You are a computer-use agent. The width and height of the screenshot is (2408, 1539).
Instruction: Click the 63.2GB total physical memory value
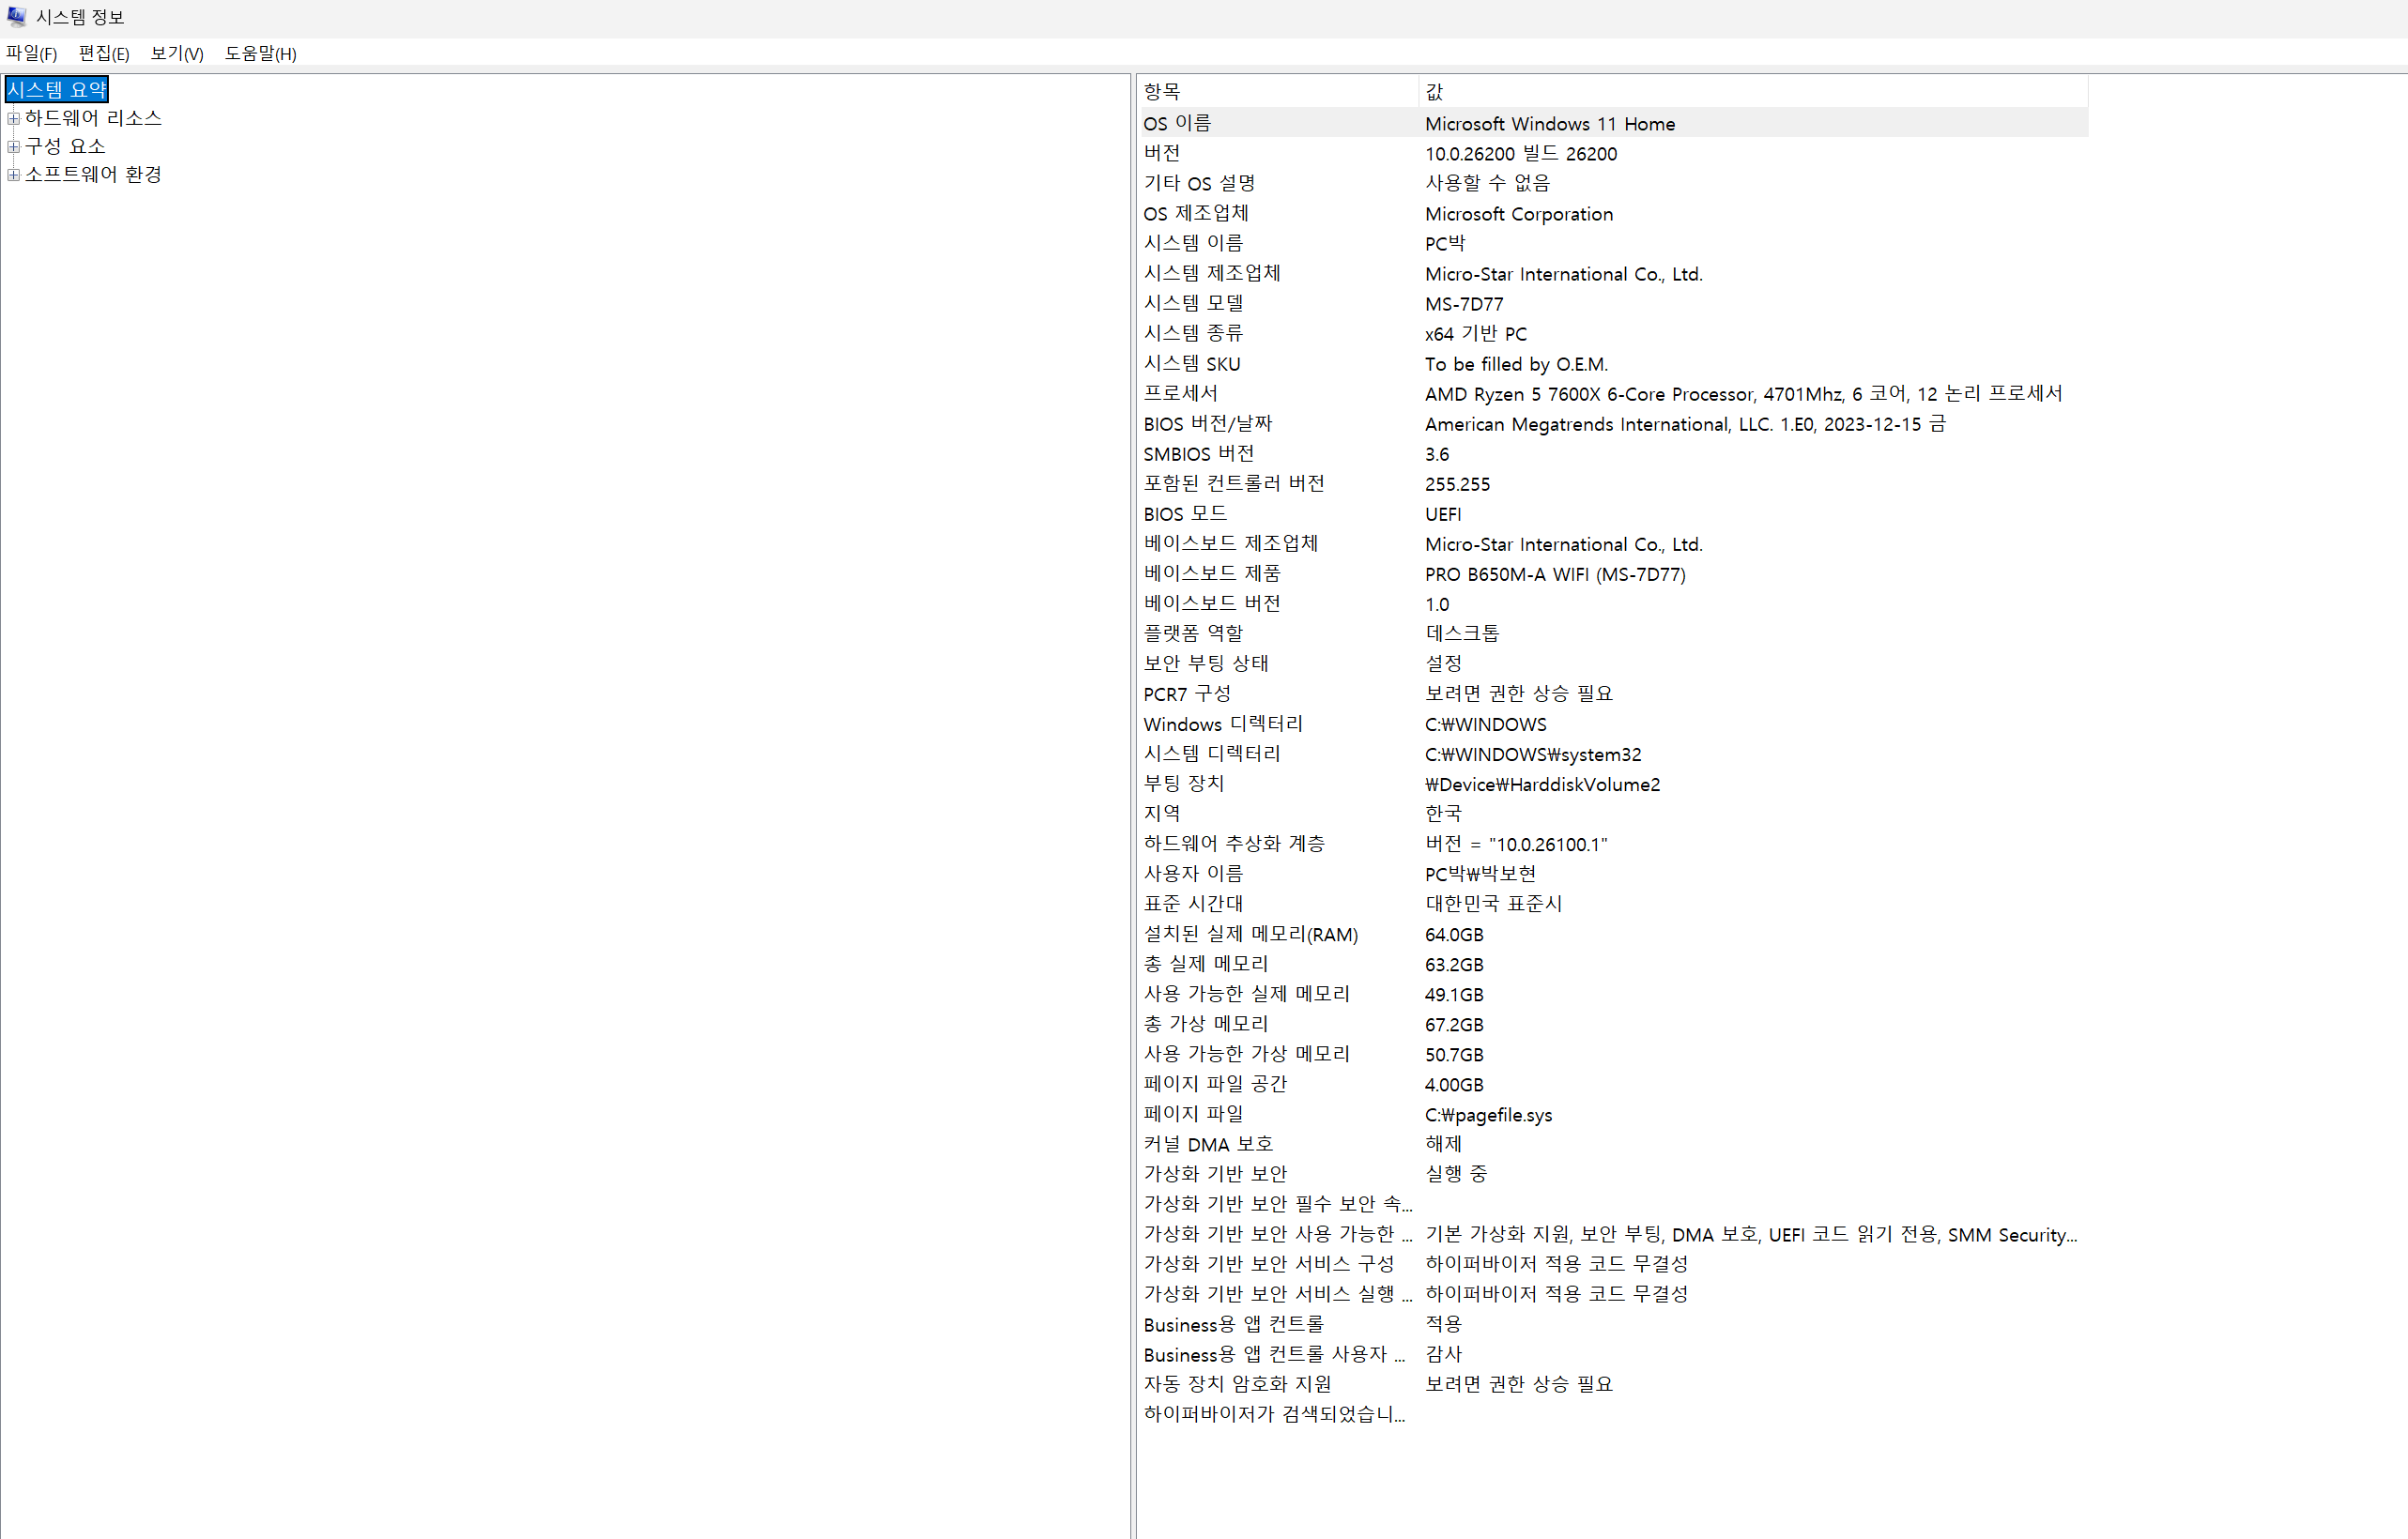pyautogui.click(x=1454, y=965)
